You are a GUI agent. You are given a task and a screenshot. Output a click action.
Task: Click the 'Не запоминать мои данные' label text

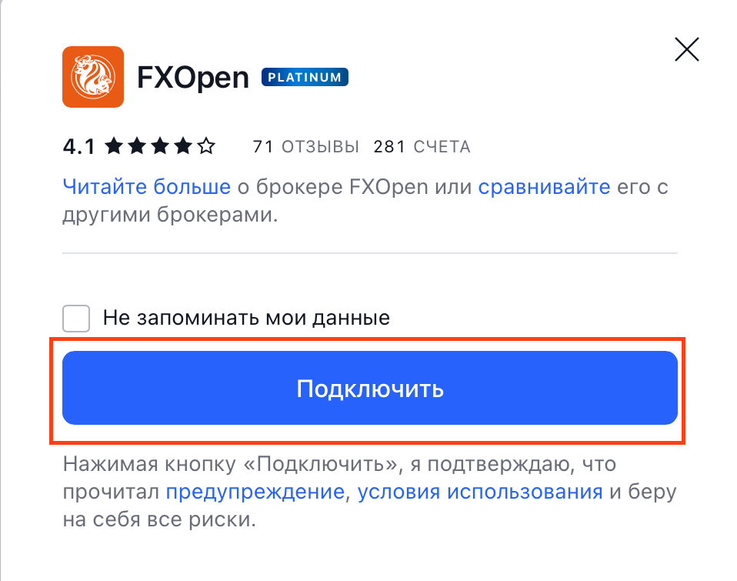(246, 319)
